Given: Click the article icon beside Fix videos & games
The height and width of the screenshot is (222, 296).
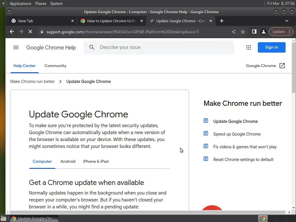Looking at the screenshot, I should (x=206, y=146).
